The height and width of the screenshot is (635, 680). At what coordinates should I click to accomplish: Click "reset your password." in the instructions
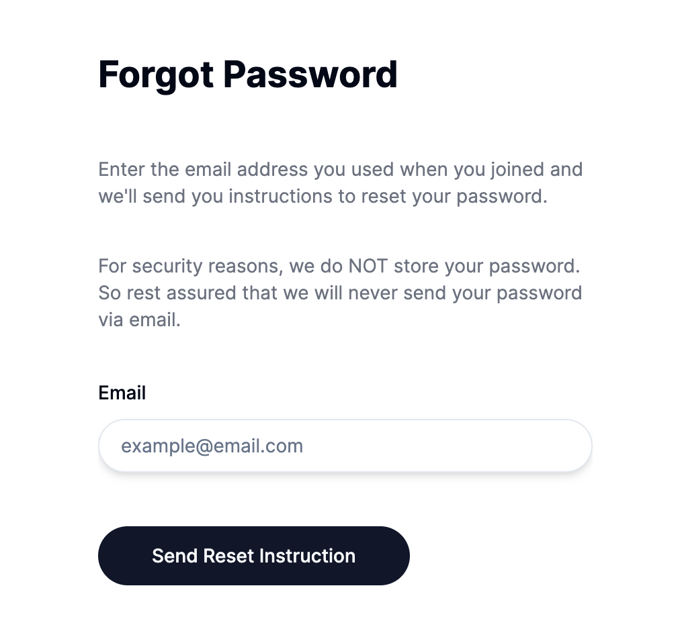tap(476, 196)
